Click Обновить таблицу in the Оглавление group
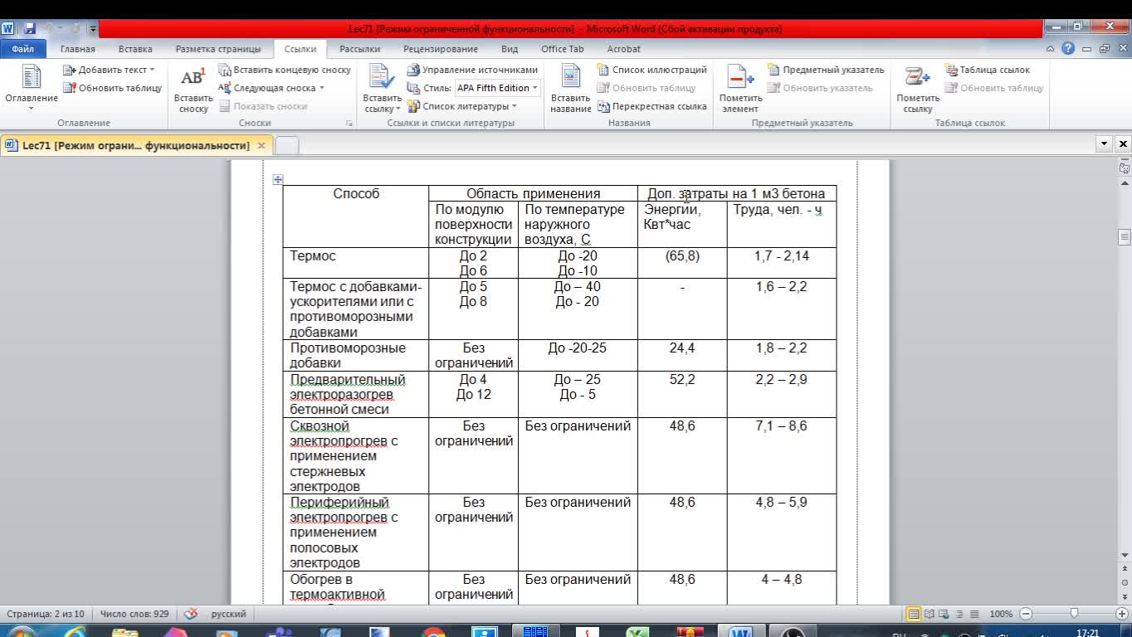The width and height of the screenshot is (1132, 637). 113,88
